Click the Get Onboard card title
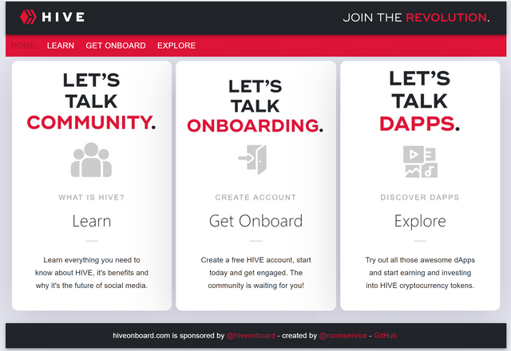 [x=255, y=221]
